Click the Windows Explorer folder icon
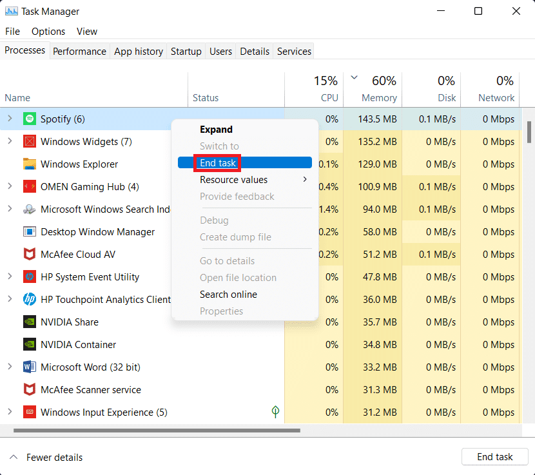 [x=29, y=164]
